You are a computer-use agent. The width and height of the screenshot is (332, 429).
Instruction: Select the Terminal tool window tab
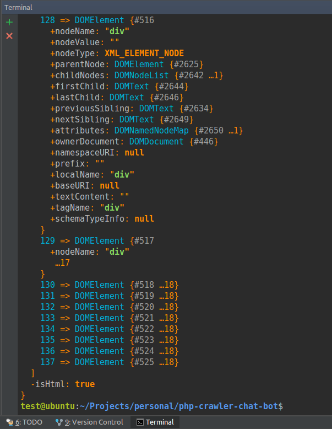[x=155, y=422]
